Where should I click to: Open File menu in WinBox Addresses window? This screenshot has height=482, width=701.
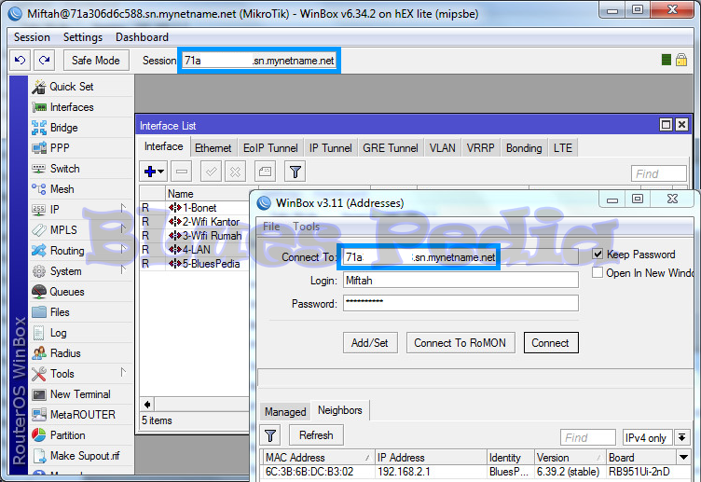coord(271,227)
